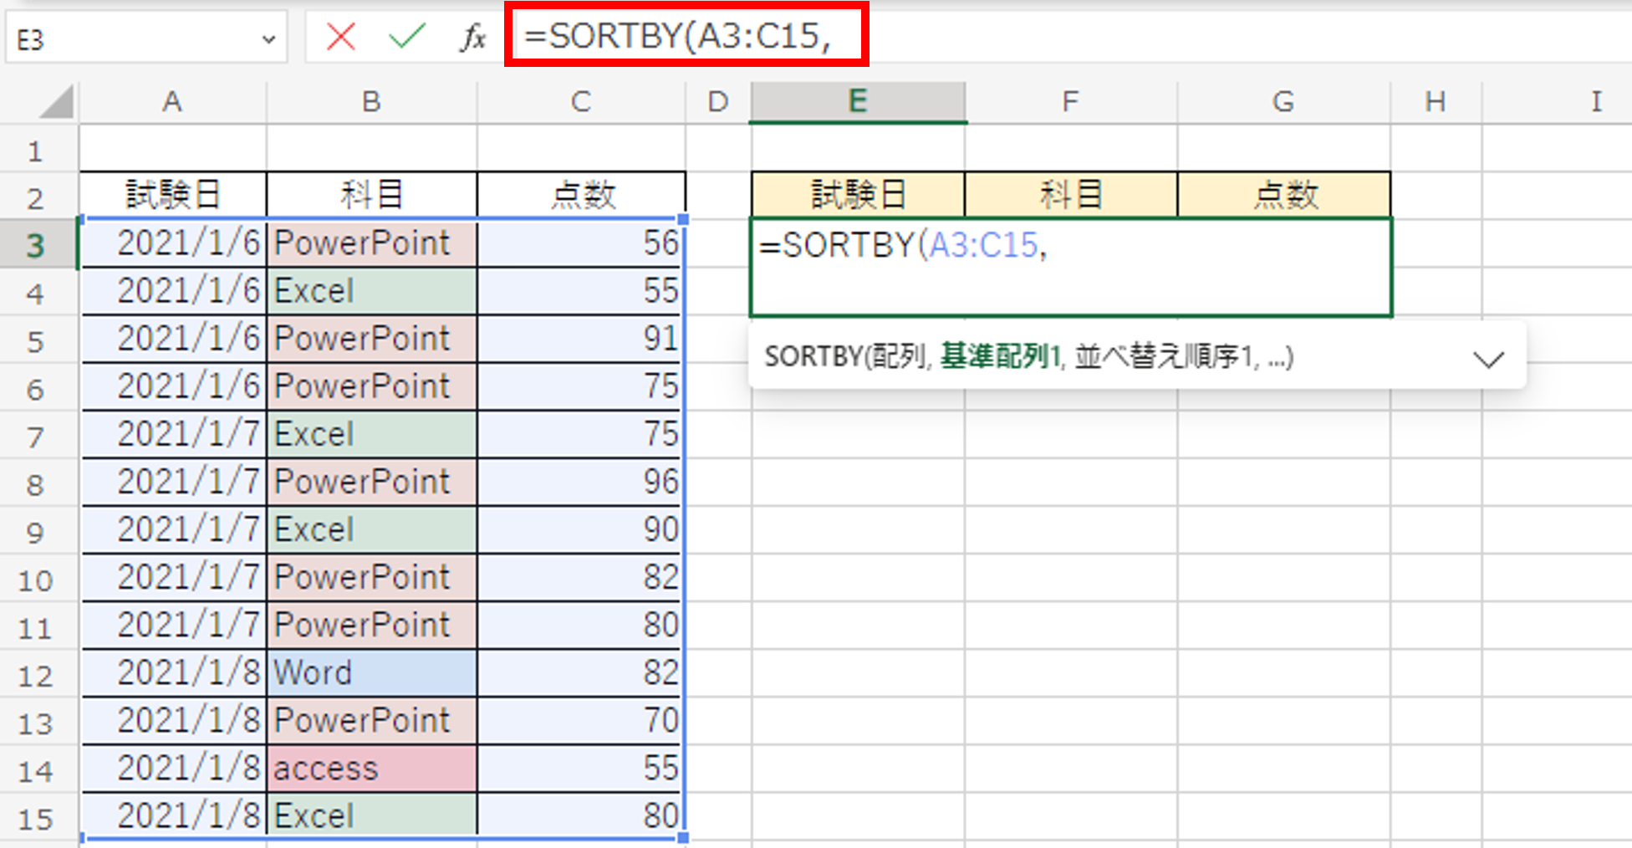Select row 3 header
Screen dimensions: 1632x848
(x=35, y=245)
